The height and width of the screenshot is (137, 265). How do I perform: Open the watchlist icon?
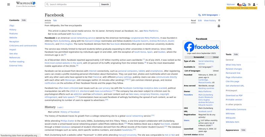250,4
